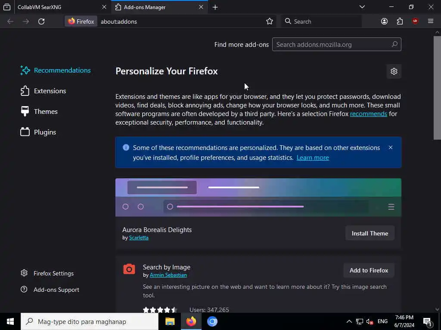Open Firefox View icon in the tab strip
Viewport: 441px width, 330px height.
7,7
